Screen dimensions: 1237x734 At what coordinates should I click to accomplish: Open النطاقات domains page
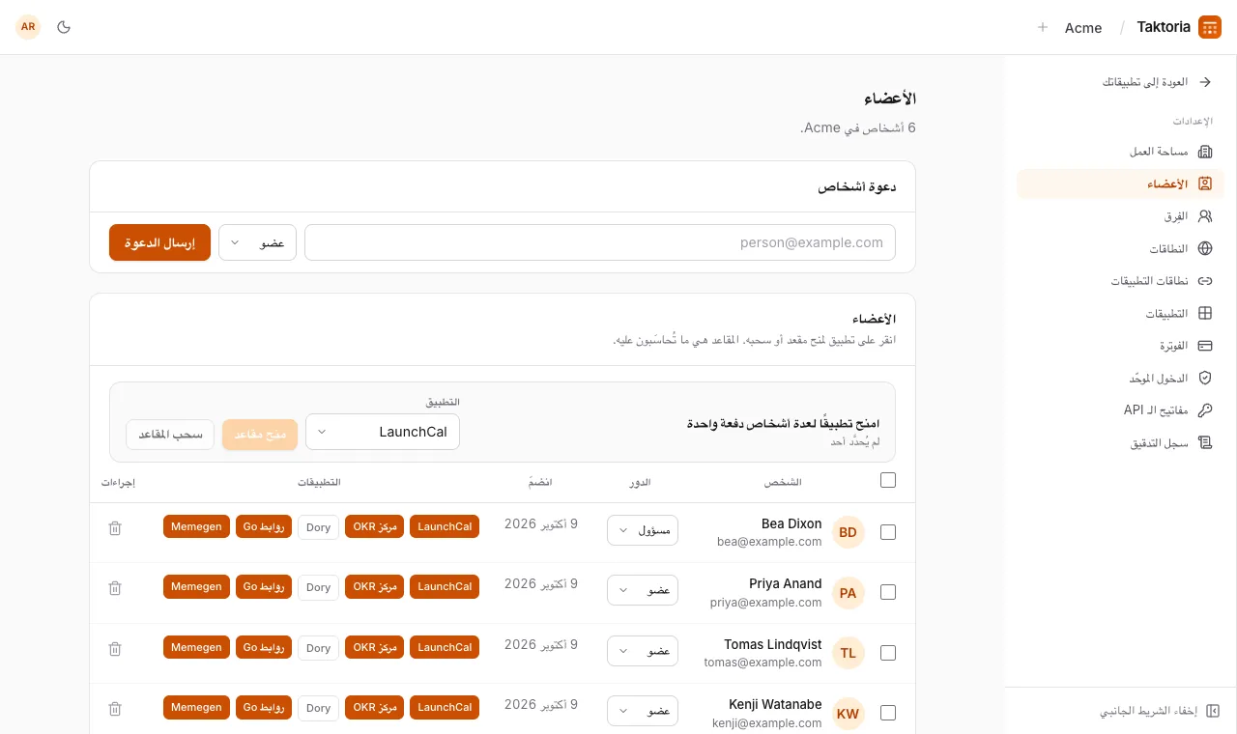(1120, 248)
